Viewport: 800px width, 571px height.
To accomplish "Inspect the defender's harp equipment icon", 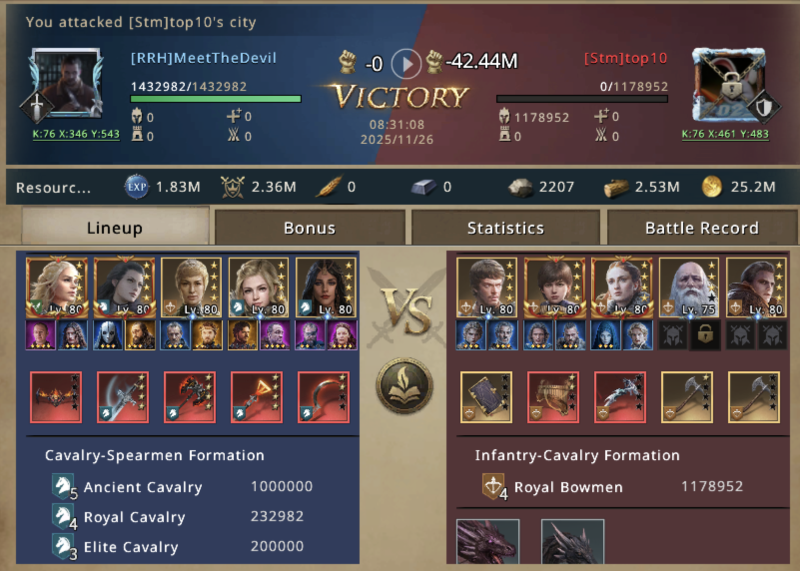I will pyautogui.click(x=553, y=397).
